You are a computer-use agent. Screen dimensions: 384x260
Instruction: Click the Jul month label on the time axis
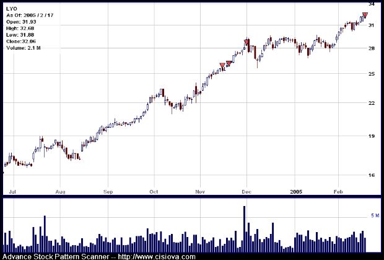click(x=12, y=192)
